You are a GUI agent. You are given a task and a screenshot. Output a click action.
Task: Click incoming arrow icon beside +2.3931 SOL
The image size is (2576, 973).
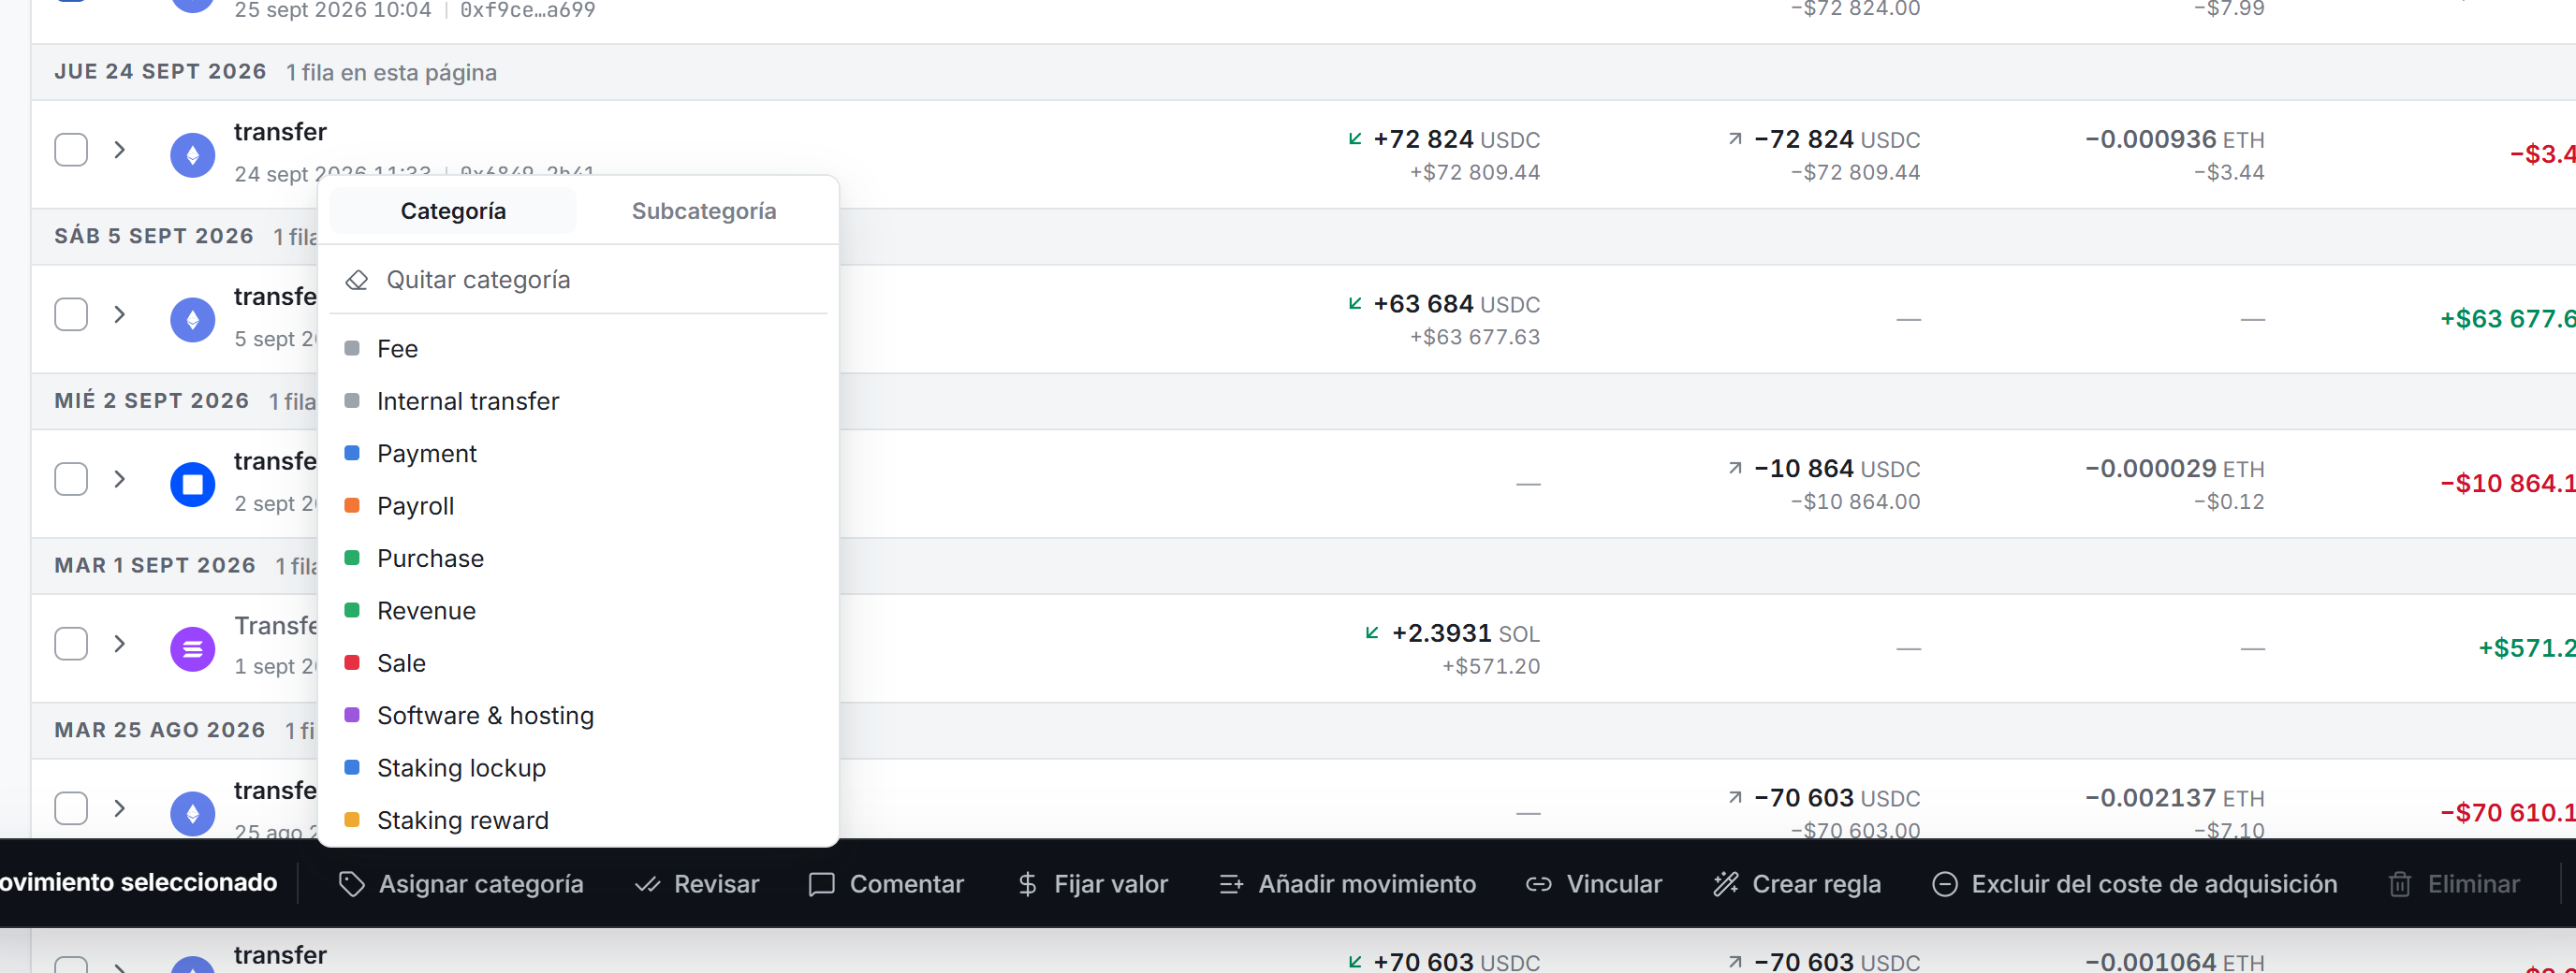(x=1372, y=632)
